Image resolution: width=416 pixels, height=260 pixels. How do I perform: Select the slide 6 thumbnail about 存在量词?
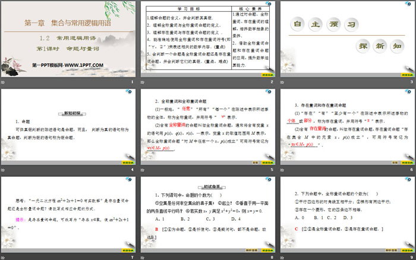[347, 126]
